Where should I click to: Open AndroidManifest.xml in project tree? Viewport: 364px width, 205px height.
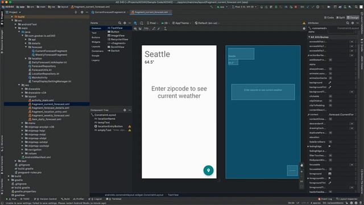coord(36,157)
